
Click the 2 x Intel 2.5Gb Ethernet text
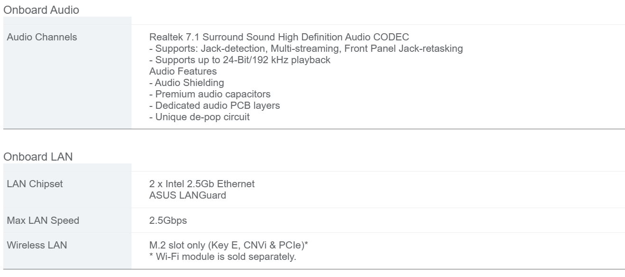pos(202,184)
